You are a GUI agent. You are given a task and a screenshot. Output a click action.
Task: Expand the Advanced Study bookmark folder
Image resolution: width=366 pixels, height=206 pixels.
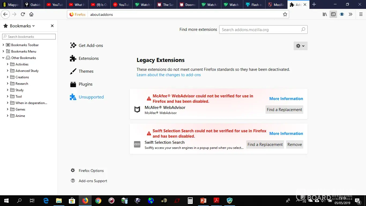tap(8, 71)
